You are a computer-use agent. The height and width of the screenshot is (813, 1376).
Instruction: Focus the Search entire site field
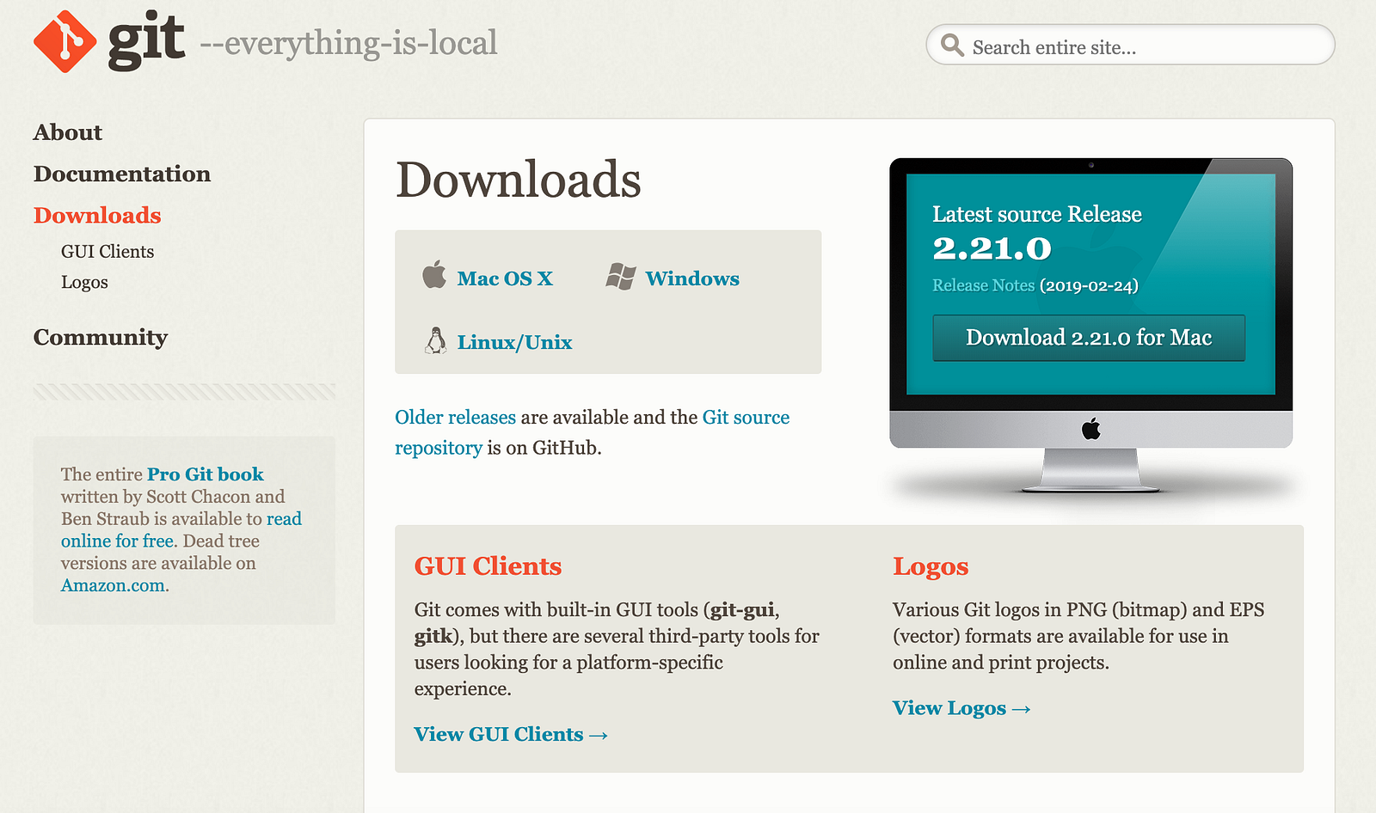tap(1130, 45)
